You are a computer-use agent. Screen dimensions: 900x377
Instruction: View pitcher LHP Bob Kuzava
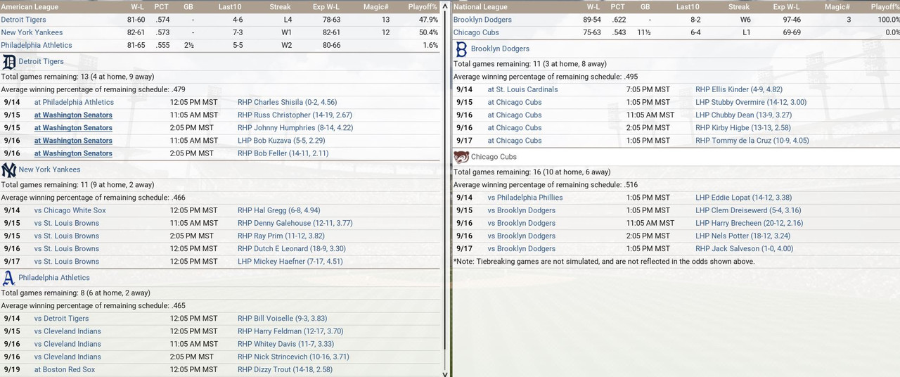[x=281, y=141]
